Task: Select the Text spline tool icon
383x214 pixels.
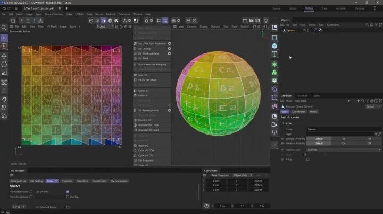Action: pyautogui.click(x=274, y=54)
